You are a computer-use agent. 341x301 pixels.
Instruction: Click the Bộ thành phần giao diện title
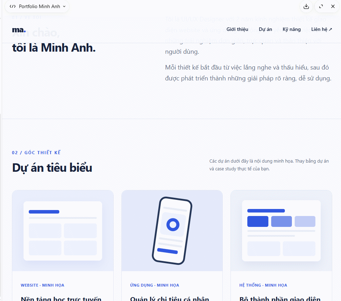pos(280,298)
